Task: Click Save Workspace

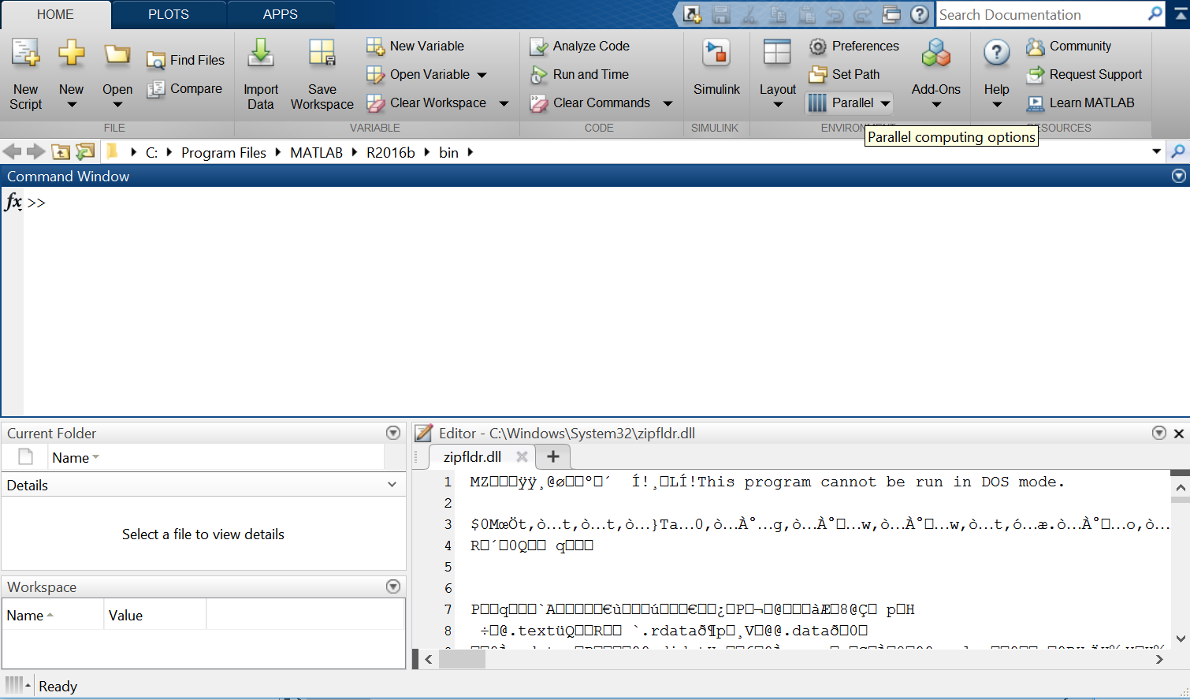Action: [322, 75]
